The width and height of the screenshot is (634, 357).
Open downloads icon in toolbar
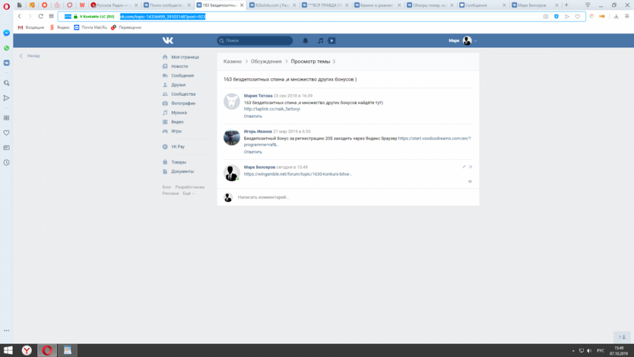pos(616,16)
